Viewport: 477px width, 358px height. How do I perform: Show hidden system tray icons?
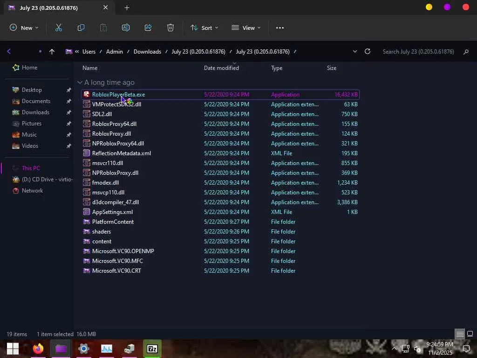click(x=394, y=349)
